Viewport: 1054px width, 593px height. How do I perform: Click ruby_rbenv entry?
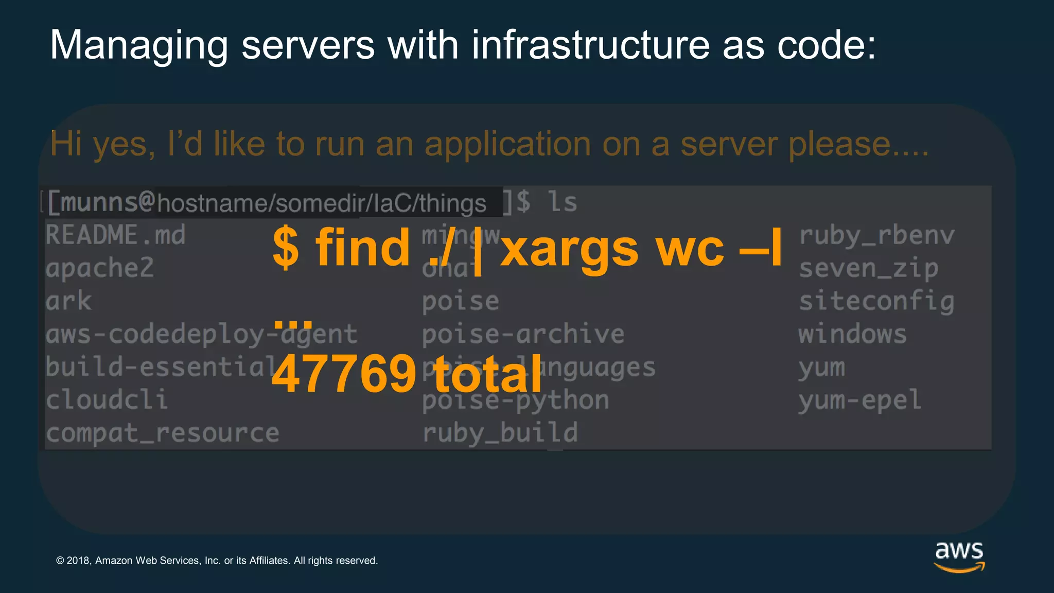877,236
